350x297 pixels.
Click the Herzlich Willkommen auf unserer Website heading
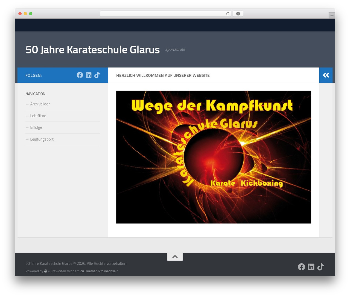pyautogui.click(x=163, y=75)
